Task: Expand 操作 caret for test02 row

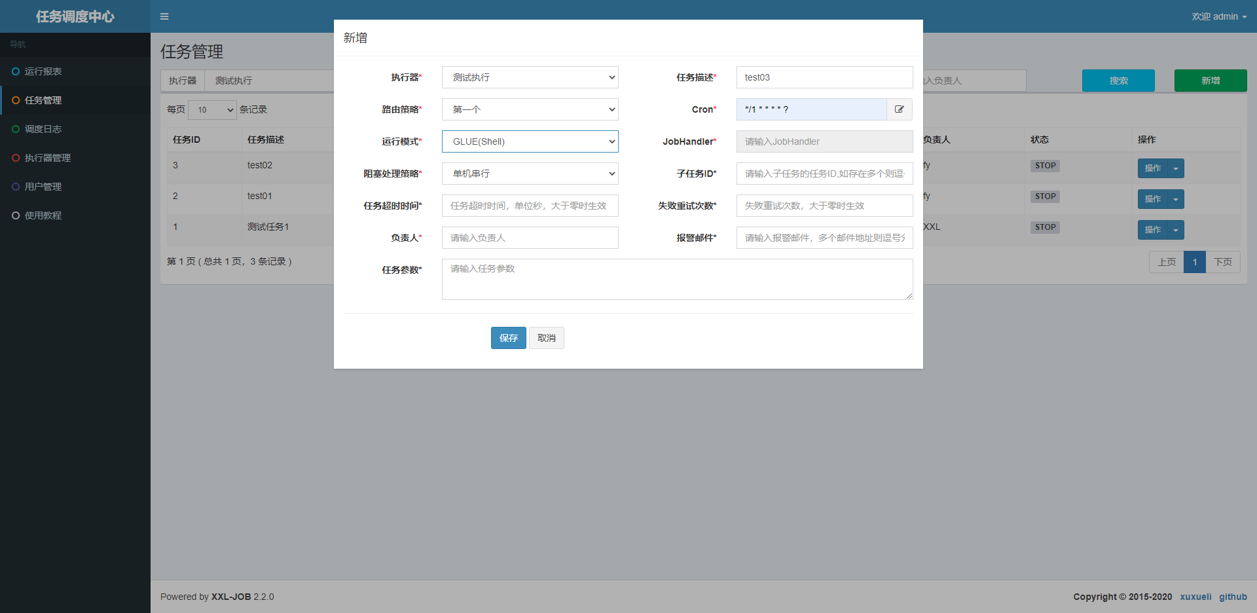Action: [1176, 168]
